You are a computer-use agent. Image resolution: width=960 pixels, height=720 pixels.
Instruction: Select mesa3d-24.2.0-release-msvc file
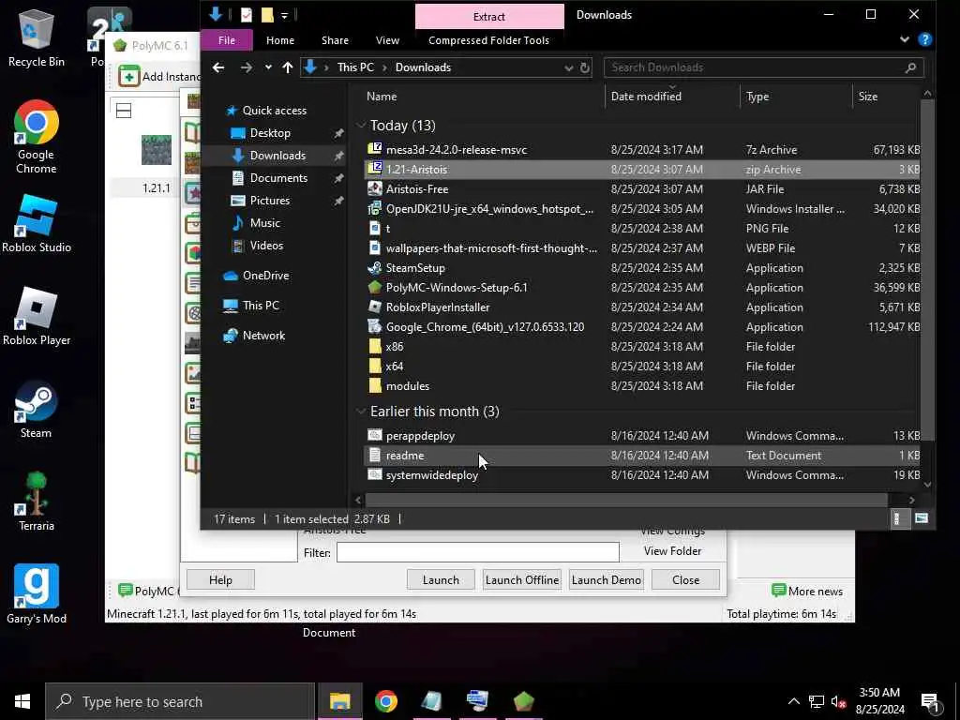click(x=642, y=150)
